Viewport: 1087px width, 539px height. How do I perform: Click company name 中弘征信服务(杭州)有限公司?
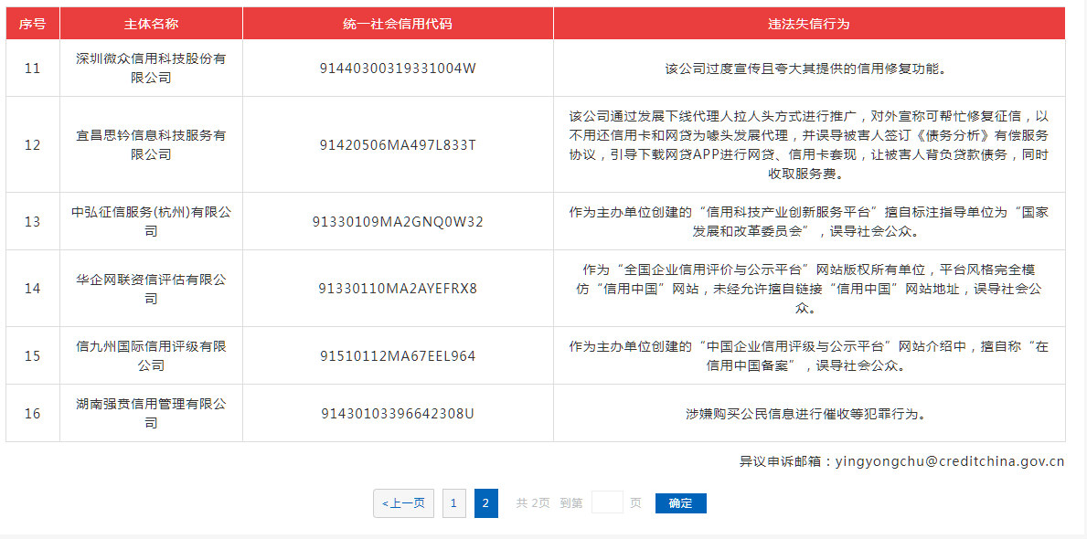click(151, 221)
